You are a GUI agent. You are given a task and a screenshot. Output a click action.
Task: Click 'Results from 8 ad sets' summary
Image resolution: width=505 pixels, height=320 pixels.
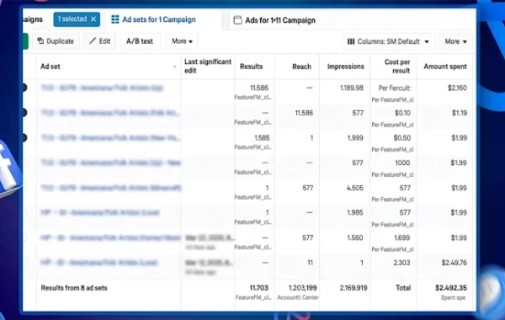(74, 288)
